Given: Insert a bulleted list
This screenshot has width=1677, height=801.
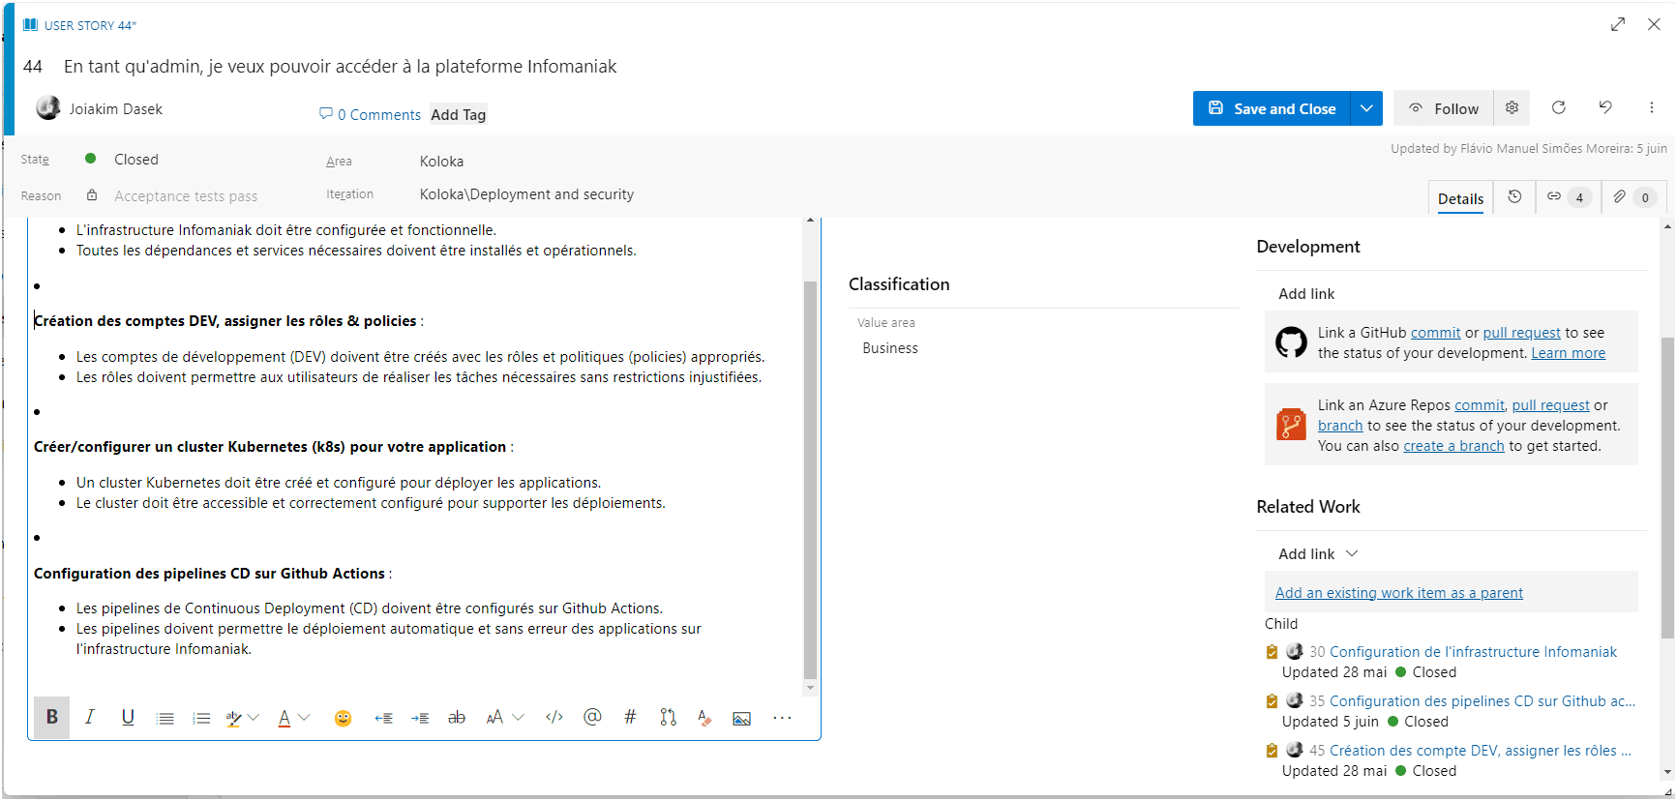Looking at the screenshot, I should click(165, 718).
